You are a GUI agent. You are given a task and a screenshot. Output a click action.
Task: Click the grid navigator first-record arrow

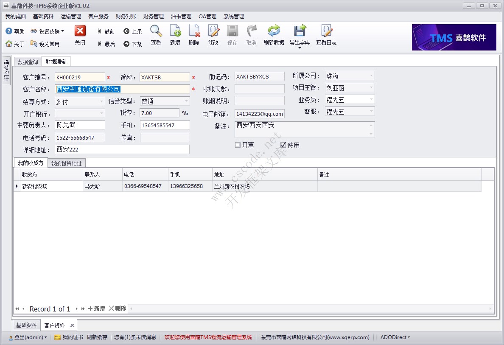coord(17,309)
